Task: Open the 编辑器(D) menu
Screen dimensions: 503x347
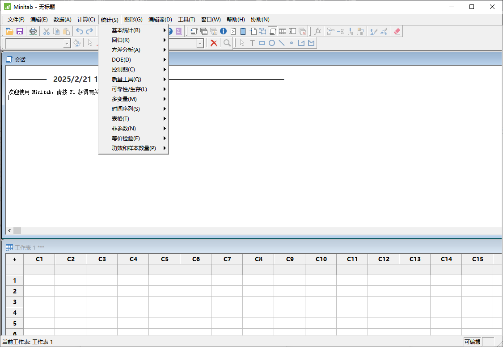Action: 160,20
